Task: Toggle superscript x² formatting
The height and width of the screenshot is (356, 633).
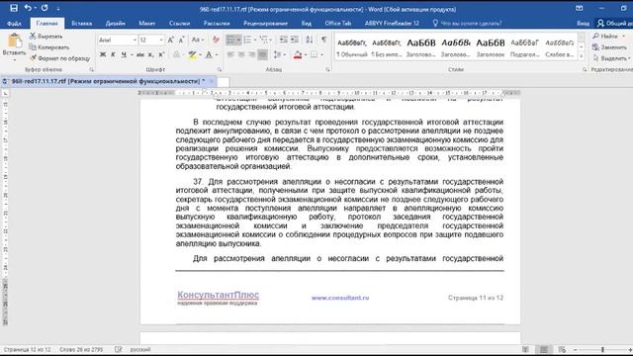Action: point(161,54)
